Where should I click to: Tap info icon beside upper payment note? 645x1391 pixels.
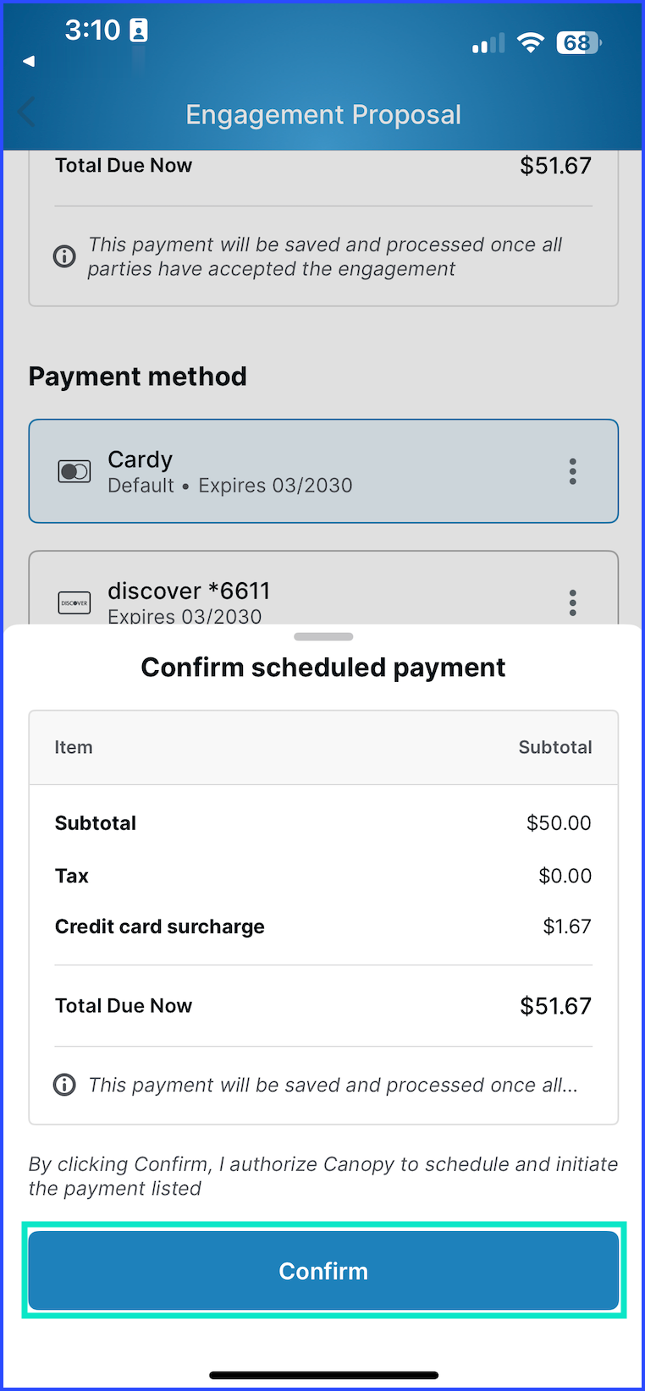pos(64,256)
